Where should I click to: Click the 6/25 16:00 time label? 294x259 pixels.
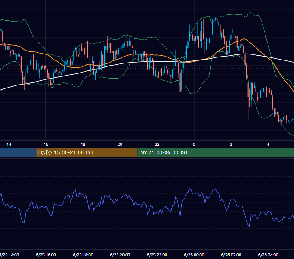point(46,255)
